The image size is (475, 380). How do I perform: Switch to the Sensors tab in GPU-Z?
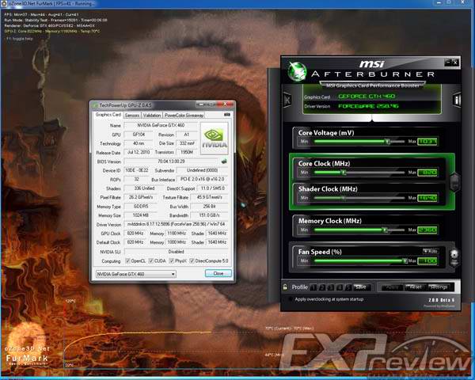pyautogui.click(x=131, y=115)
